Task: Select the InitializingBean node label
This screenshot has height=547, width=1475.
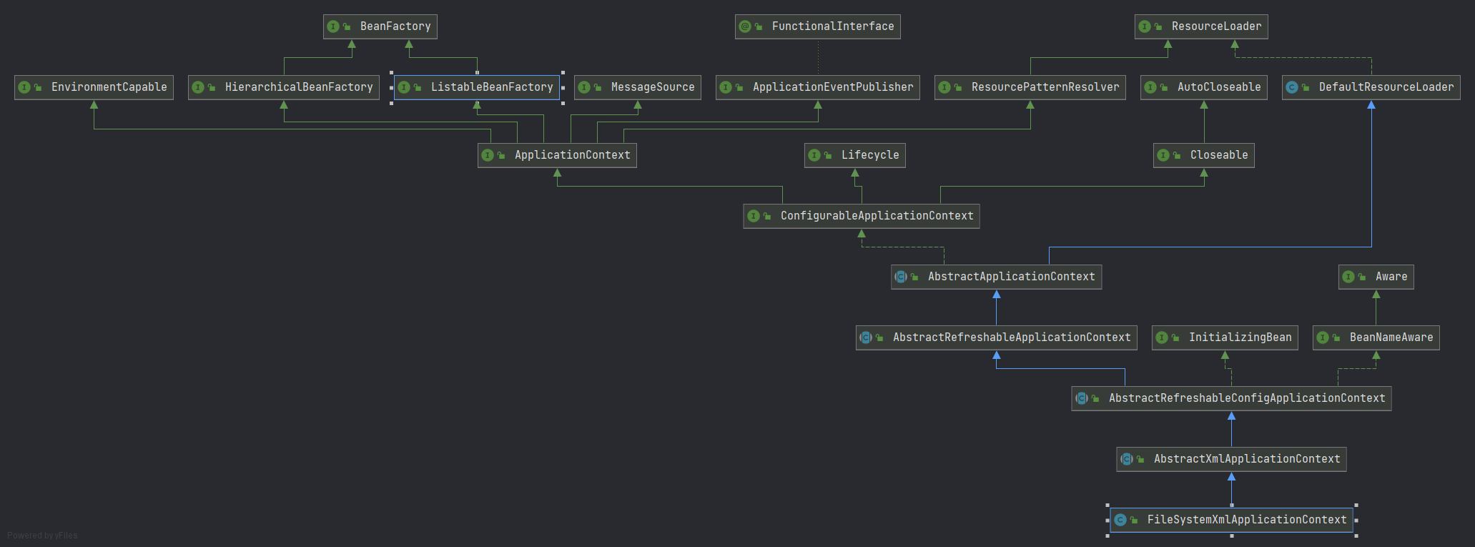Action: [1240, 337]
